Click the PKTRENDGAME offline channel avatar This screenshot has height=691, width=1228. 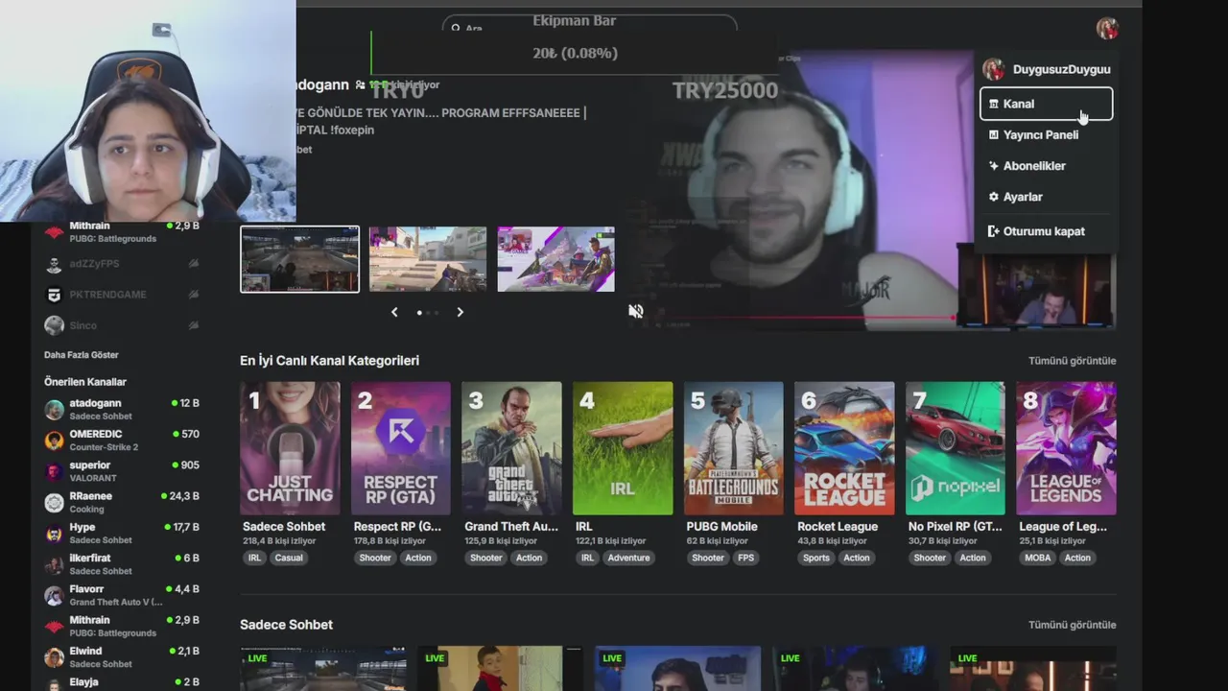[55, 295]
